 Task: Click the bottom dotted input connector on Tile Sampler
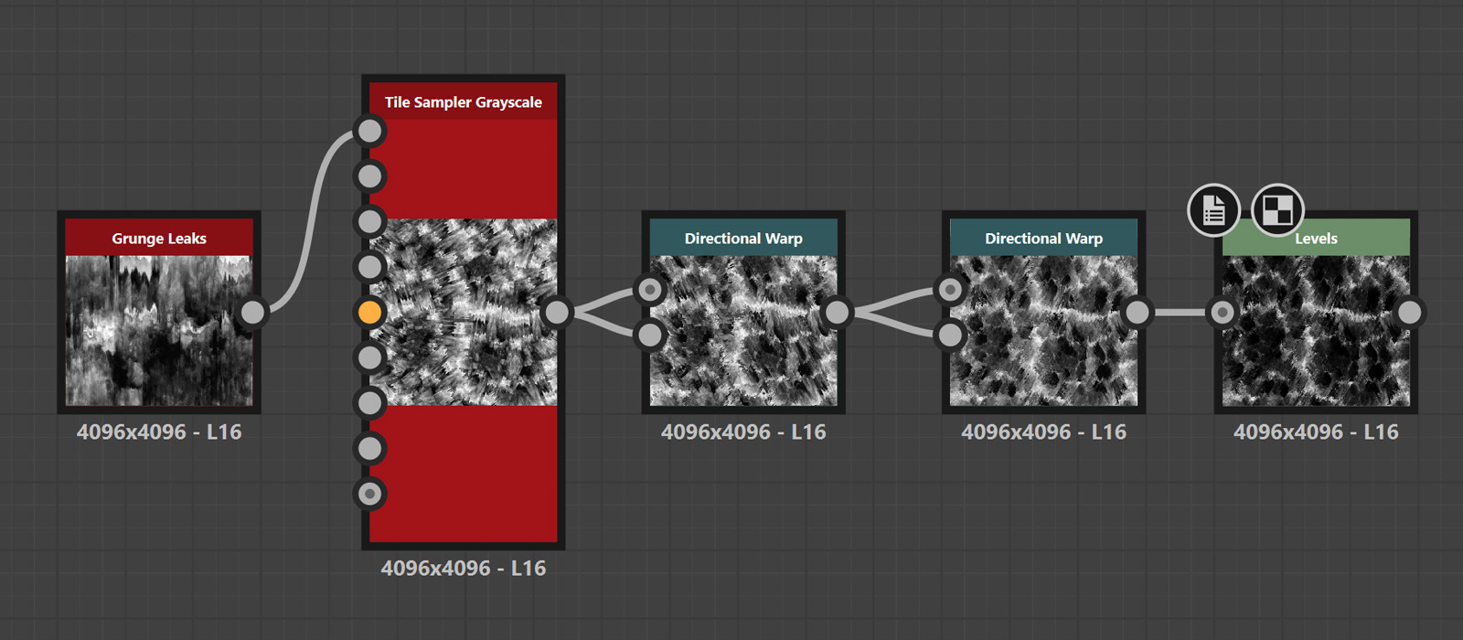point(369,494)
